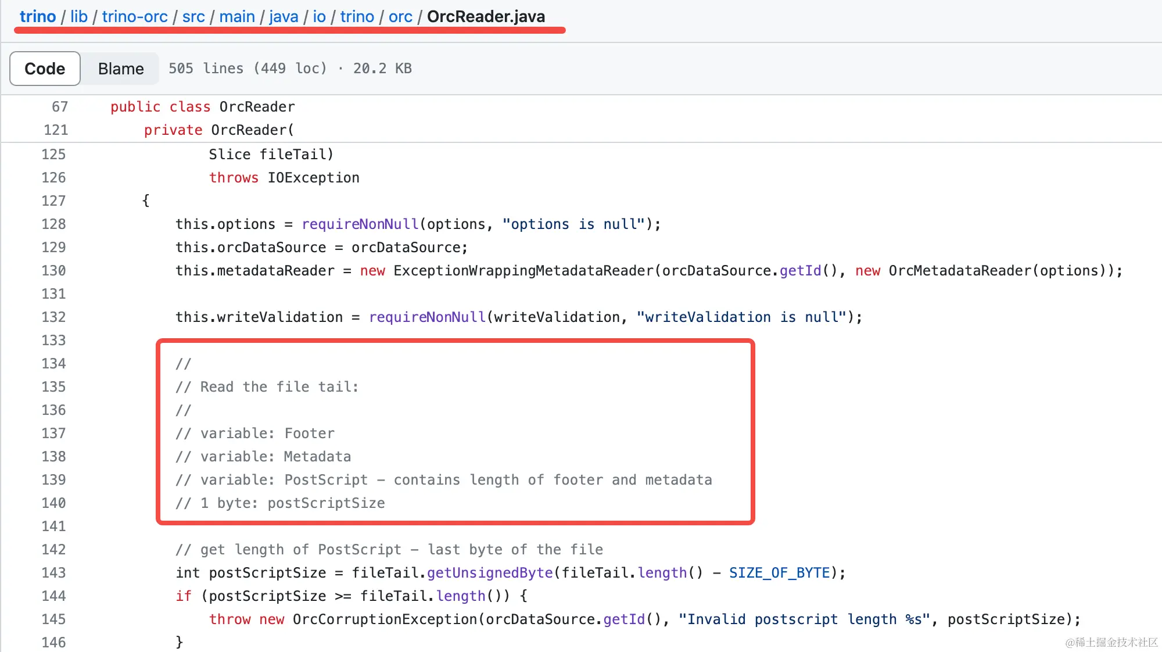
Task: Open the src breadcrumb folder
Action: coord(193,17)
